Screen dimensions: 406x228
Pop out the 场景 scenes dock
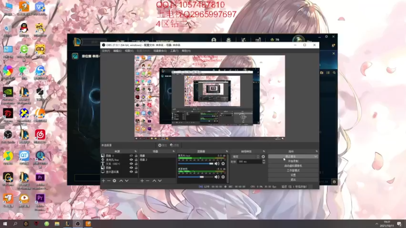pyautogui.click(x=174, y=151)
